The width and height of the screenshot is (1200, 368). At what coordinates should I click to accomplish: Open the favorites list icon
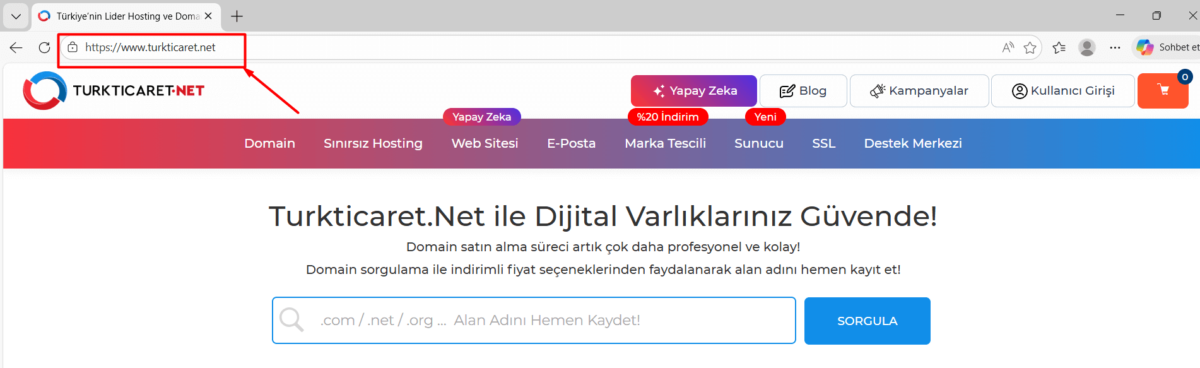point(1059,47)
